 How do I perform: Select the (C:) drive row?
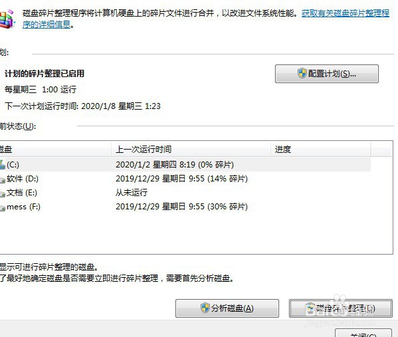(185, 165)
